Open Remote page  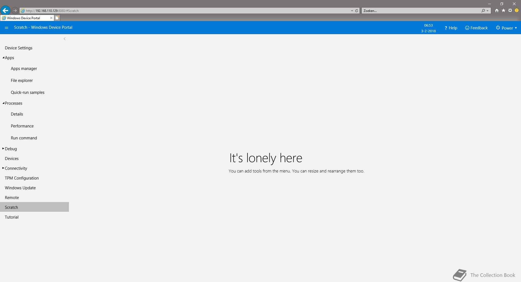coord(12,198)
